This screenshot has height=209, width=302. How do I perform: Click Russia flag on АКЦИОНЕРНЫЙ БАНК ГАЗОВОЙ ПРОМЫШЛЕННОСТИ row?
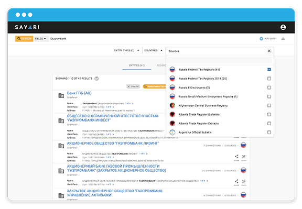pos(243,170)
